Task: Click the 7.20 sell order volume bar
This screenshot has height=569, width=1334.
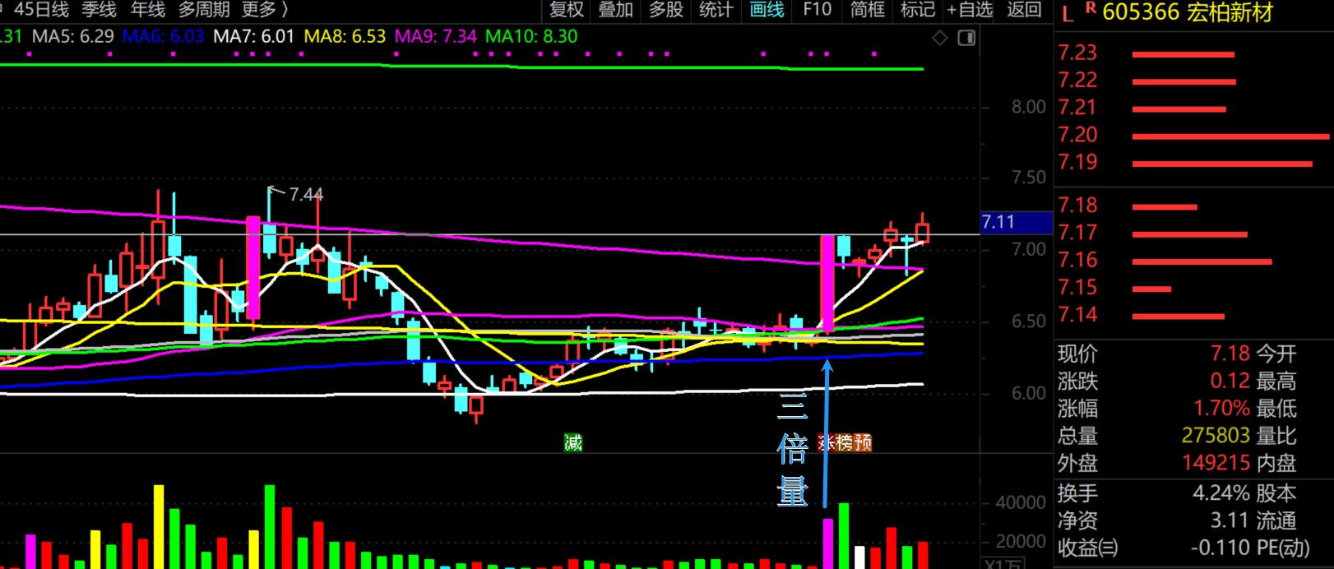Action: 1230,136
